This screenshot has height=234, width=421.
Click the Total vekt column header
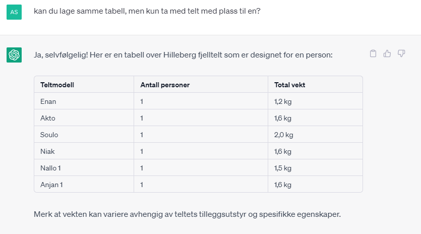pyautogui.click(x=289, y=85)
